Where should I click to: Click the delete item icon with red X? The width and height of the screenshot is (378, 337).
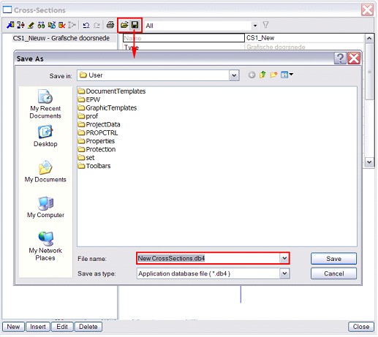pos(62,25)
